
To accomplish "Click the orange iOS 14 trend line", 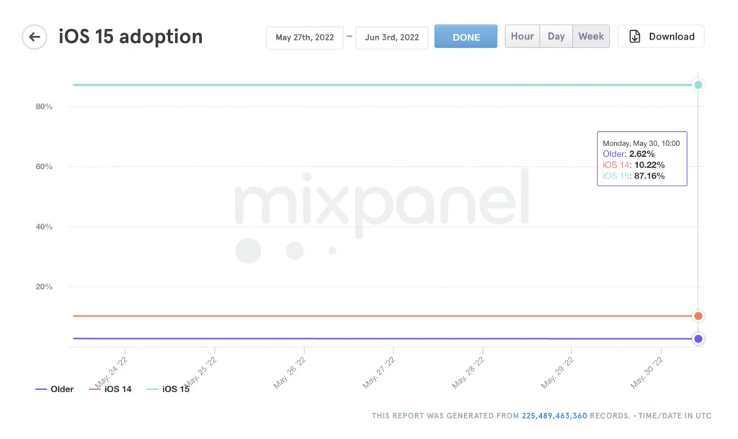I will 360,316.
